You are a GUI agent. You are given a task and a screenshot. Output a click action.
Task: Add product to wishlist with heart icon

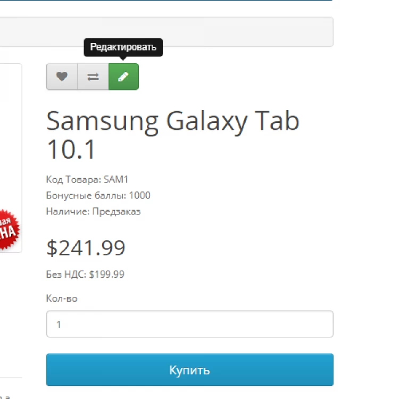coord(62,77)
